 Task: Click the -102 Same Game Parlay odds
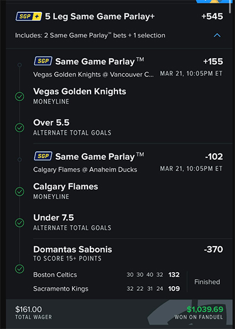214,156
